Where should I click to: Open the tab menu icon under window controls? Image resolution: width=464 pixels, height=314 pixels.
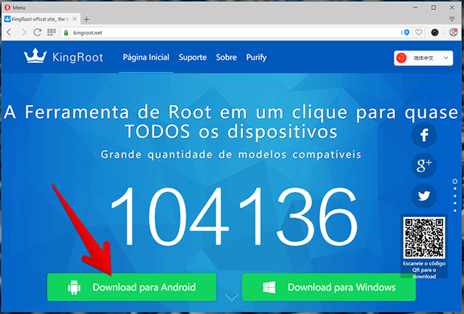[x=452, y=19]
